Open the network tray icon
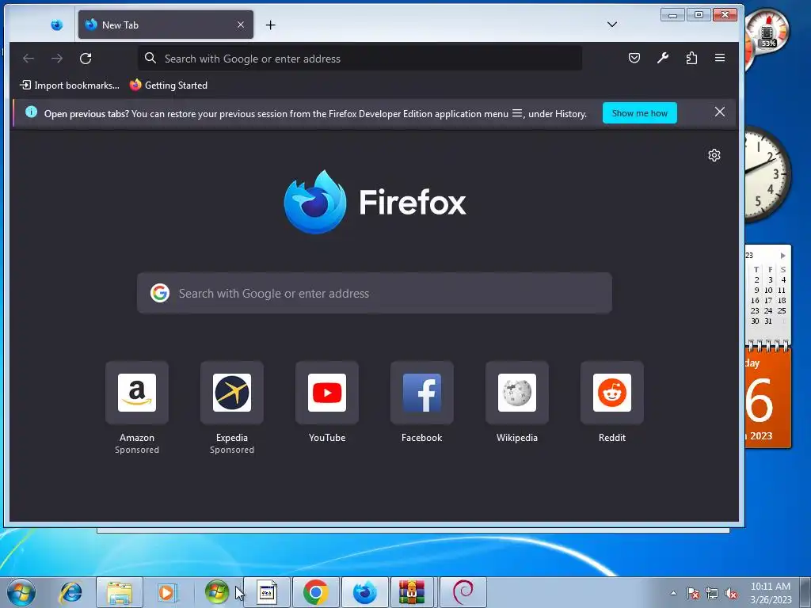The image size is (811, 608). click(x=712, y=593)
